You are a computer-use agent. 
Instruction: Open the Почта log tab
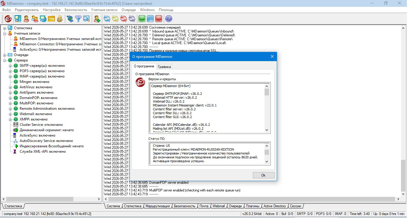coord(204,206)
